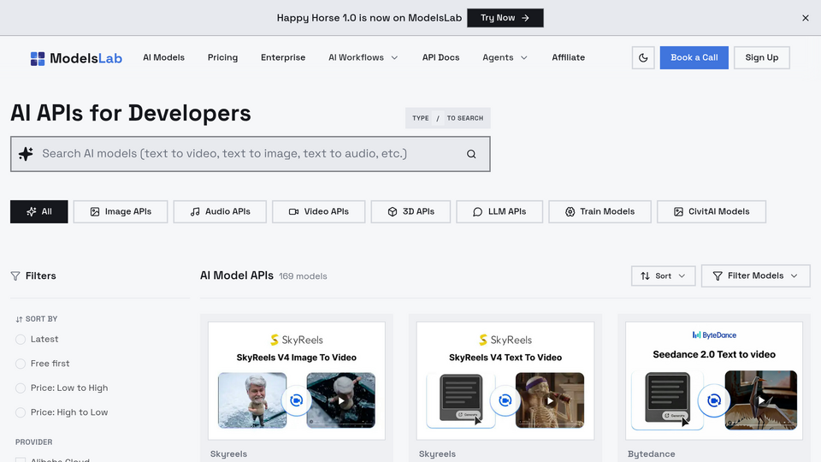Expand the AI Workflows menu

tap(363, 57)
